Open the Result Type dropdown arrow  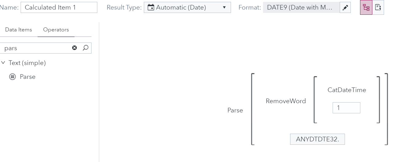point(224,7)
